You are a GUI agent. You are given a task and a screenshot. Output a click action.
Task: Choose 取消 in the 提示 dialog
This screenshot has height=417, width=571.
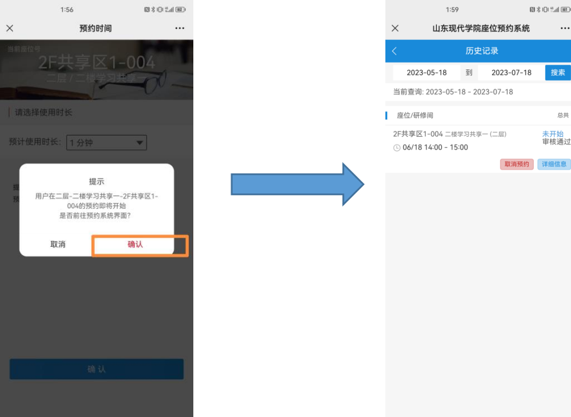point(58,244)
